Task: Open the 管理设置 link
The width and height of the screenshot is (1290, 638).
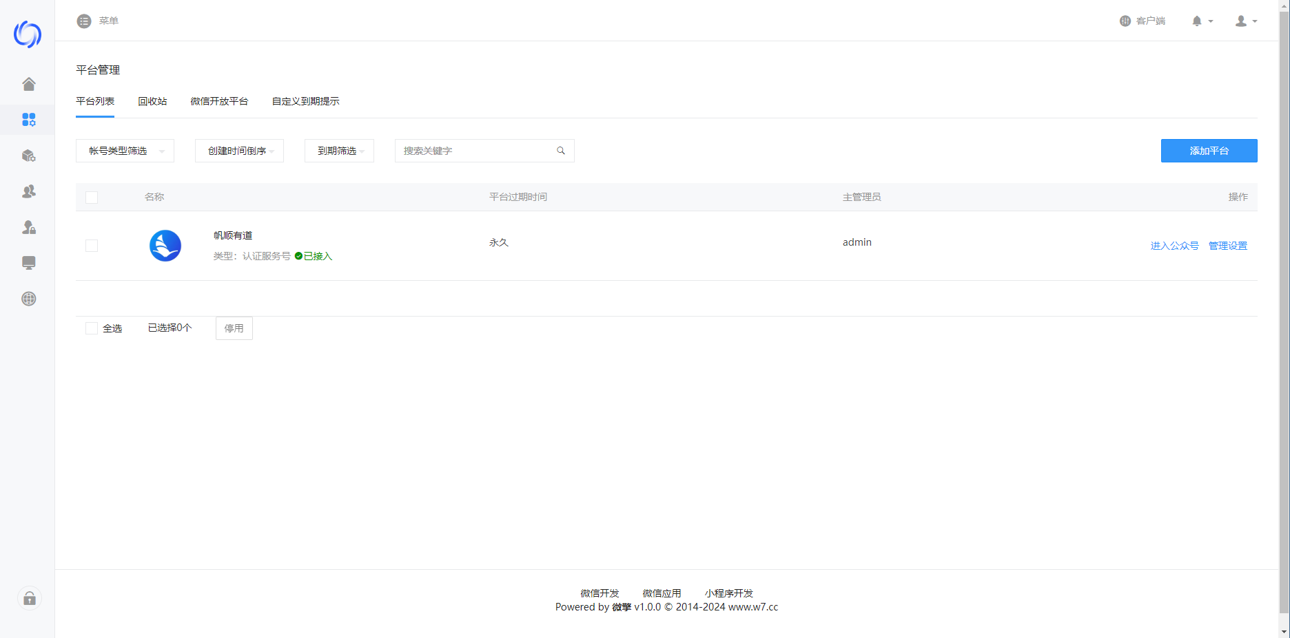Action: tap(1228, 246)
